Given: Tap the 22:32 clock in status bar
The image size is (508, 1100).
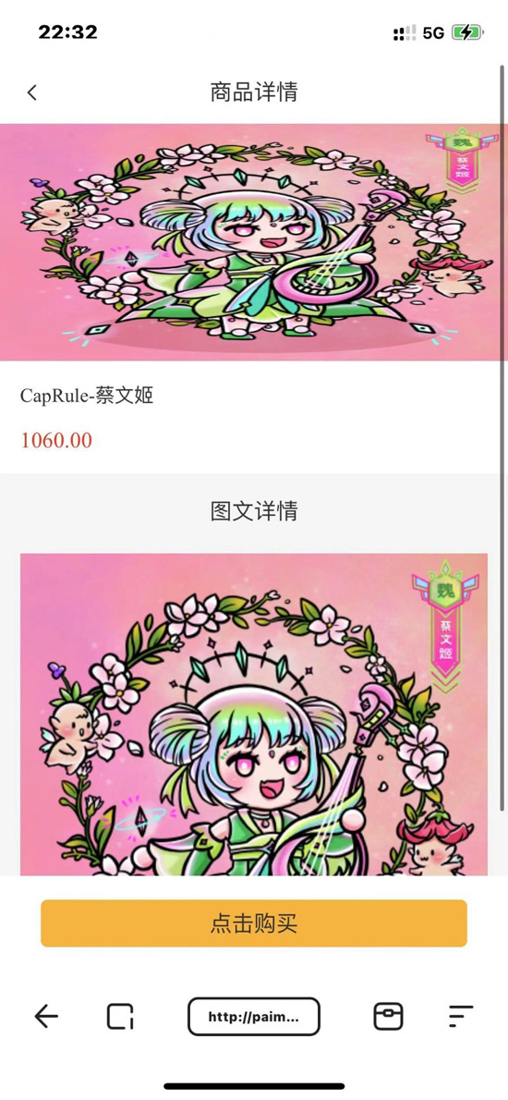Looking at the screenshot, I should [68, 32].
